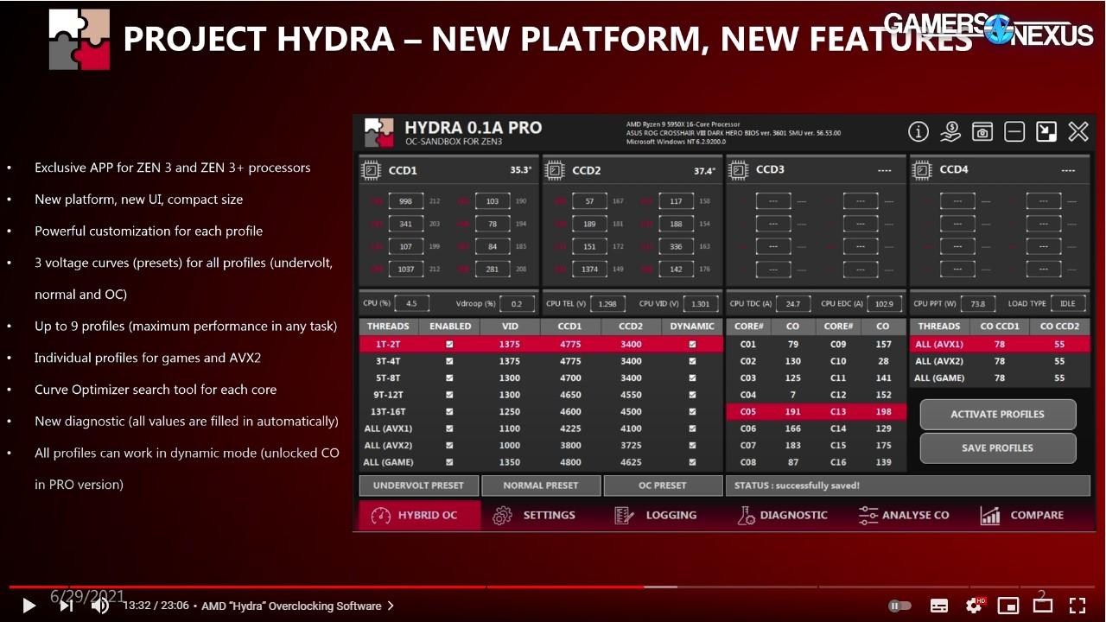Image resolution: width=1106 pixels, height=622 pixels.
Task: Toggle Dynamic checkbox for ALL (GAME) row
Action: pos(692,462)
